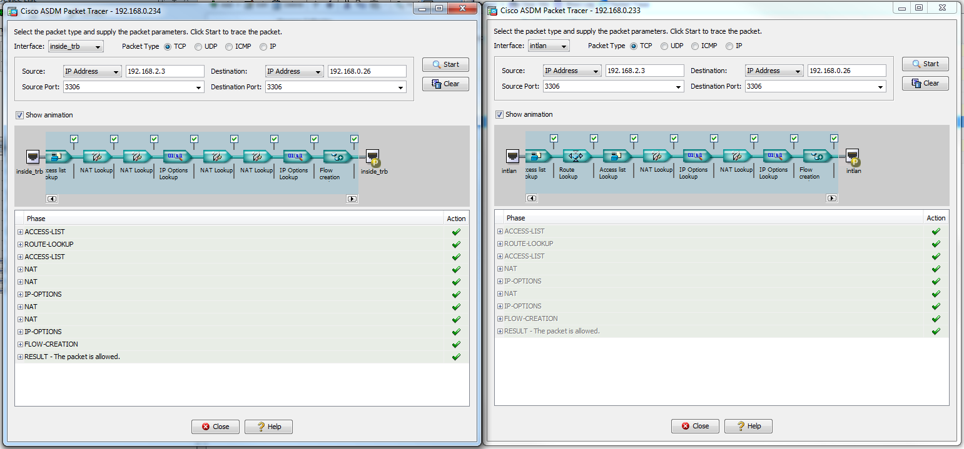Select the UDP packet type in left window
Image resolution: width=964 pixels, height=449 pixels.
coord(198,46)
